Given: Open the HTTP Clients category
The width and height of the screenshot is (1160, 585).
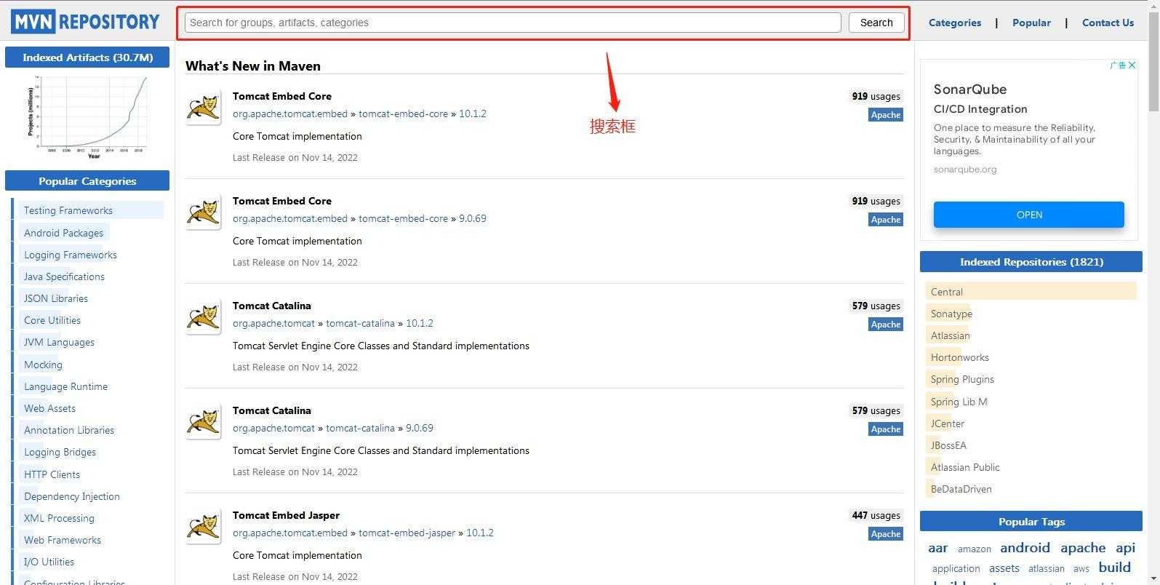Looking at the screenshot, I should pos(52,474).
